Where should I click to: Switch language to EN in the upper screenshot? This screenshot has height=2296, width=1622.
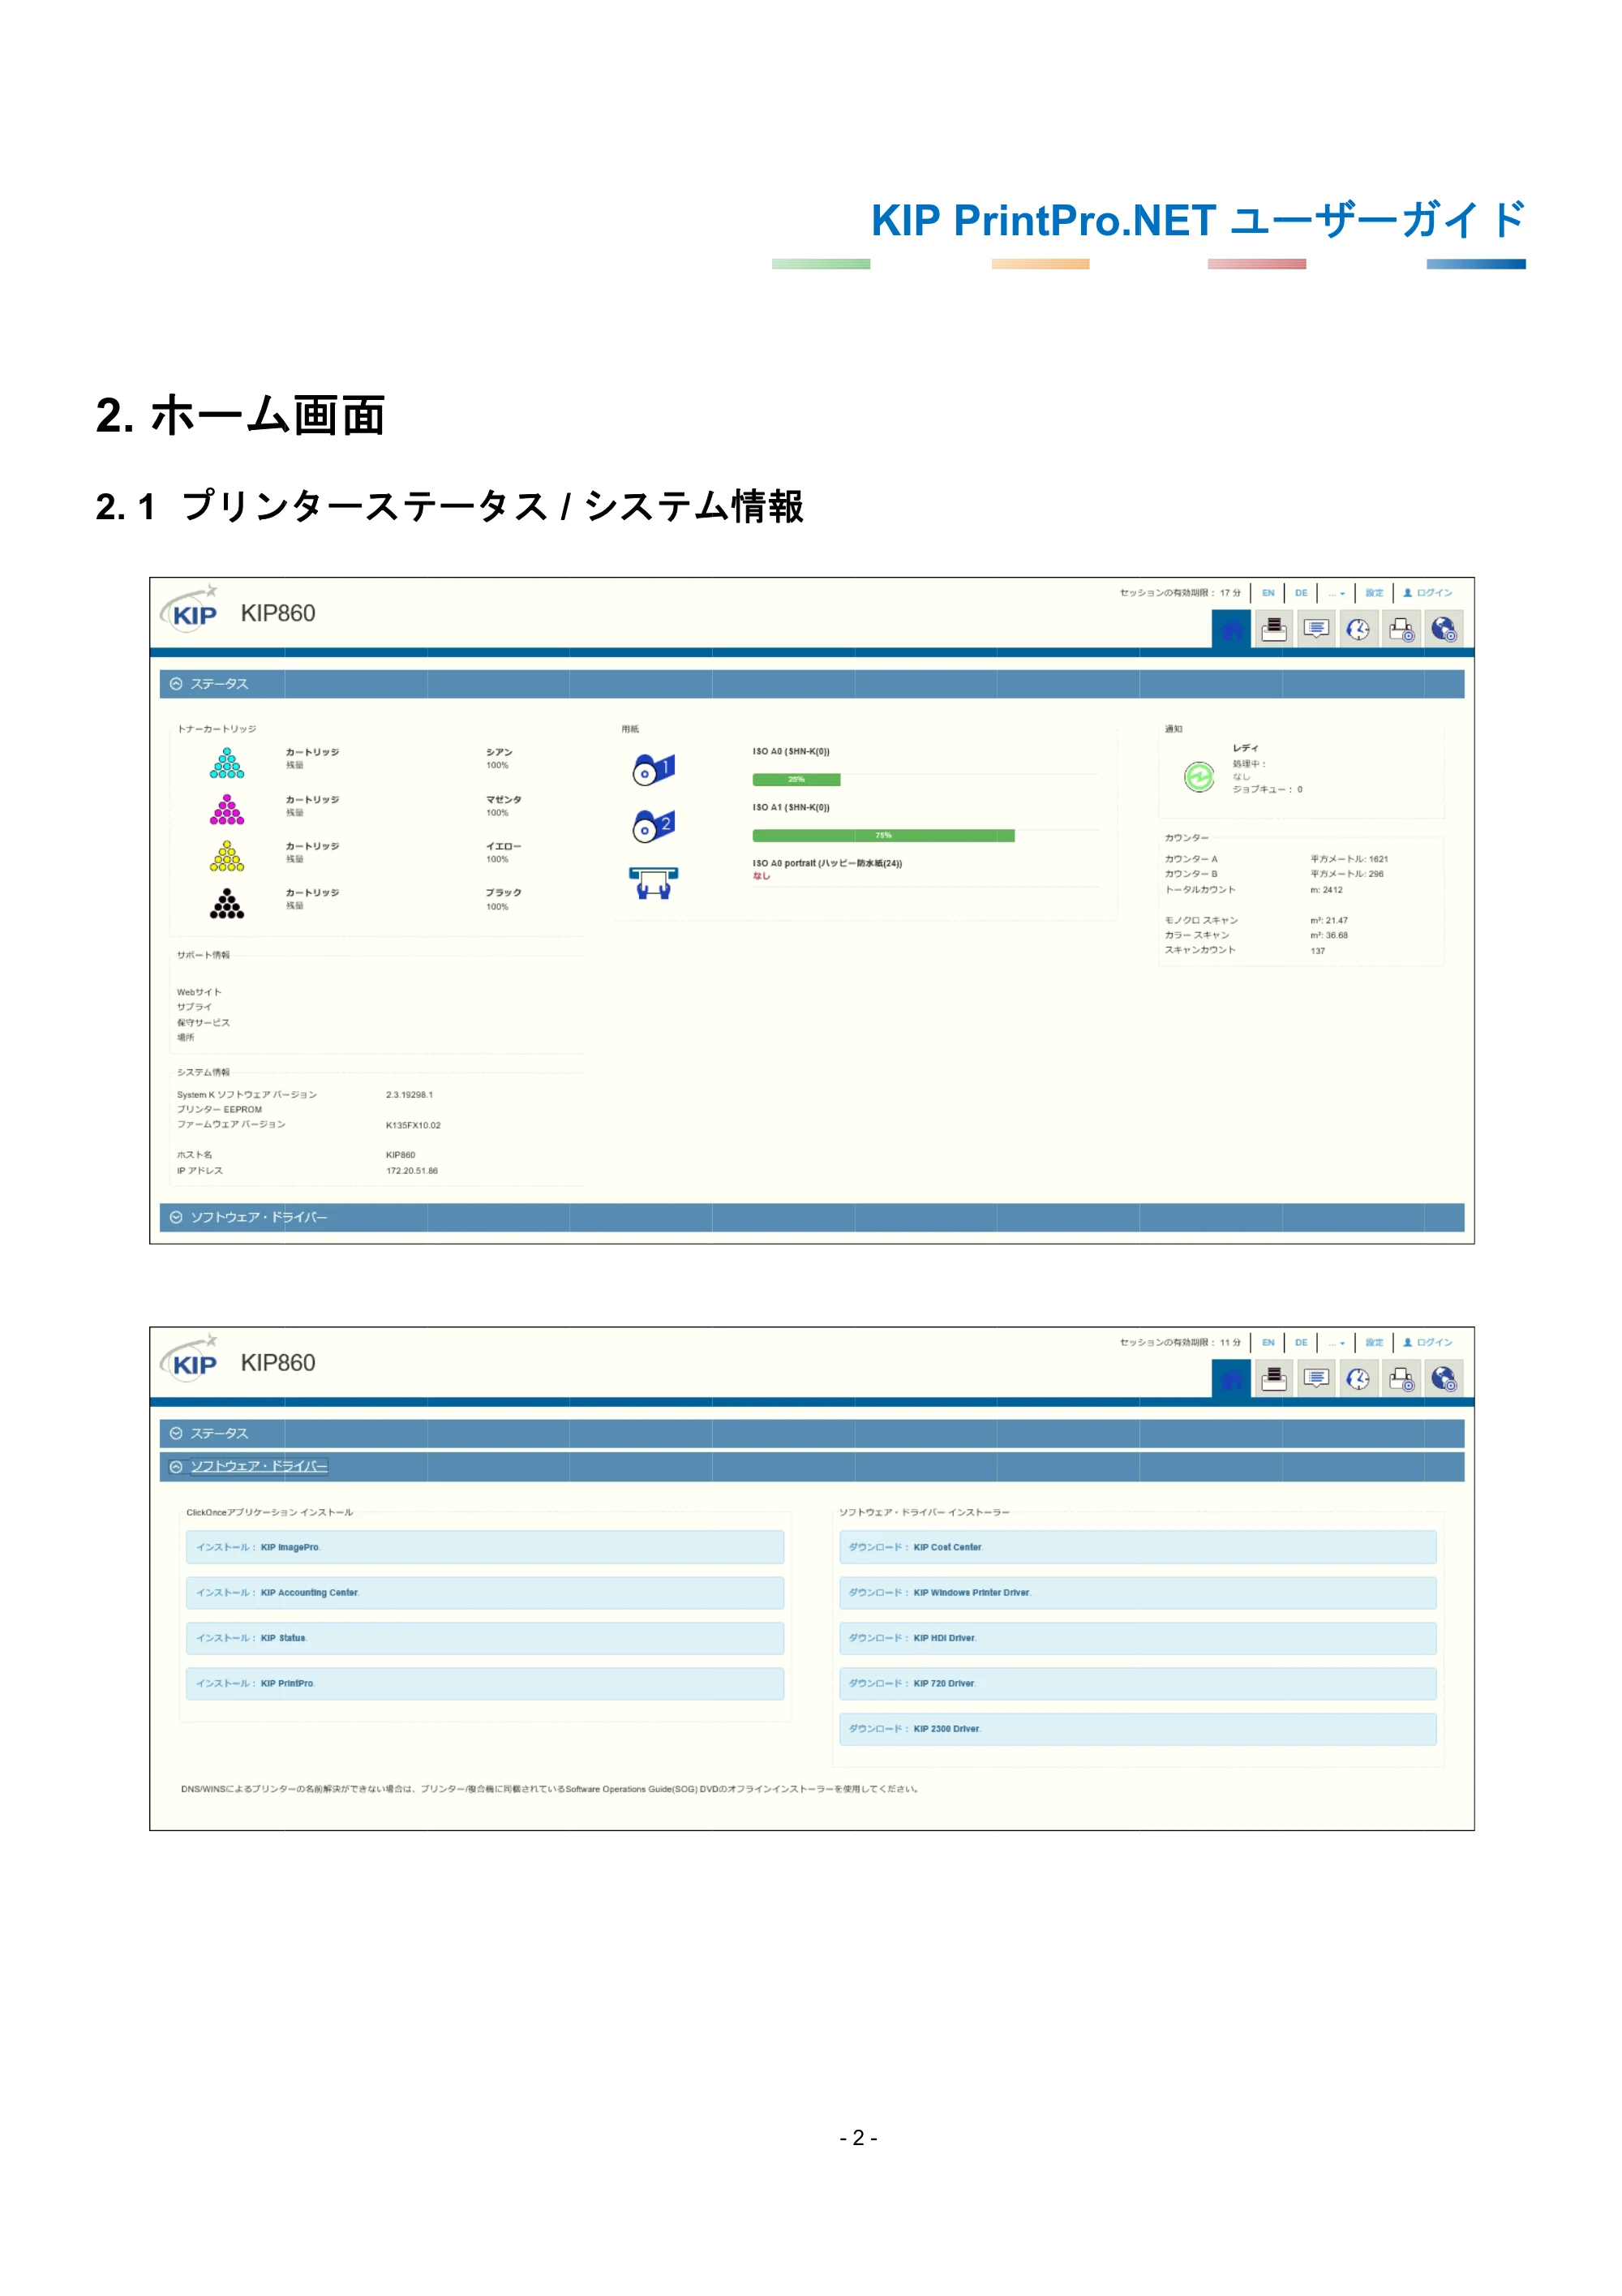[1268, 593]
